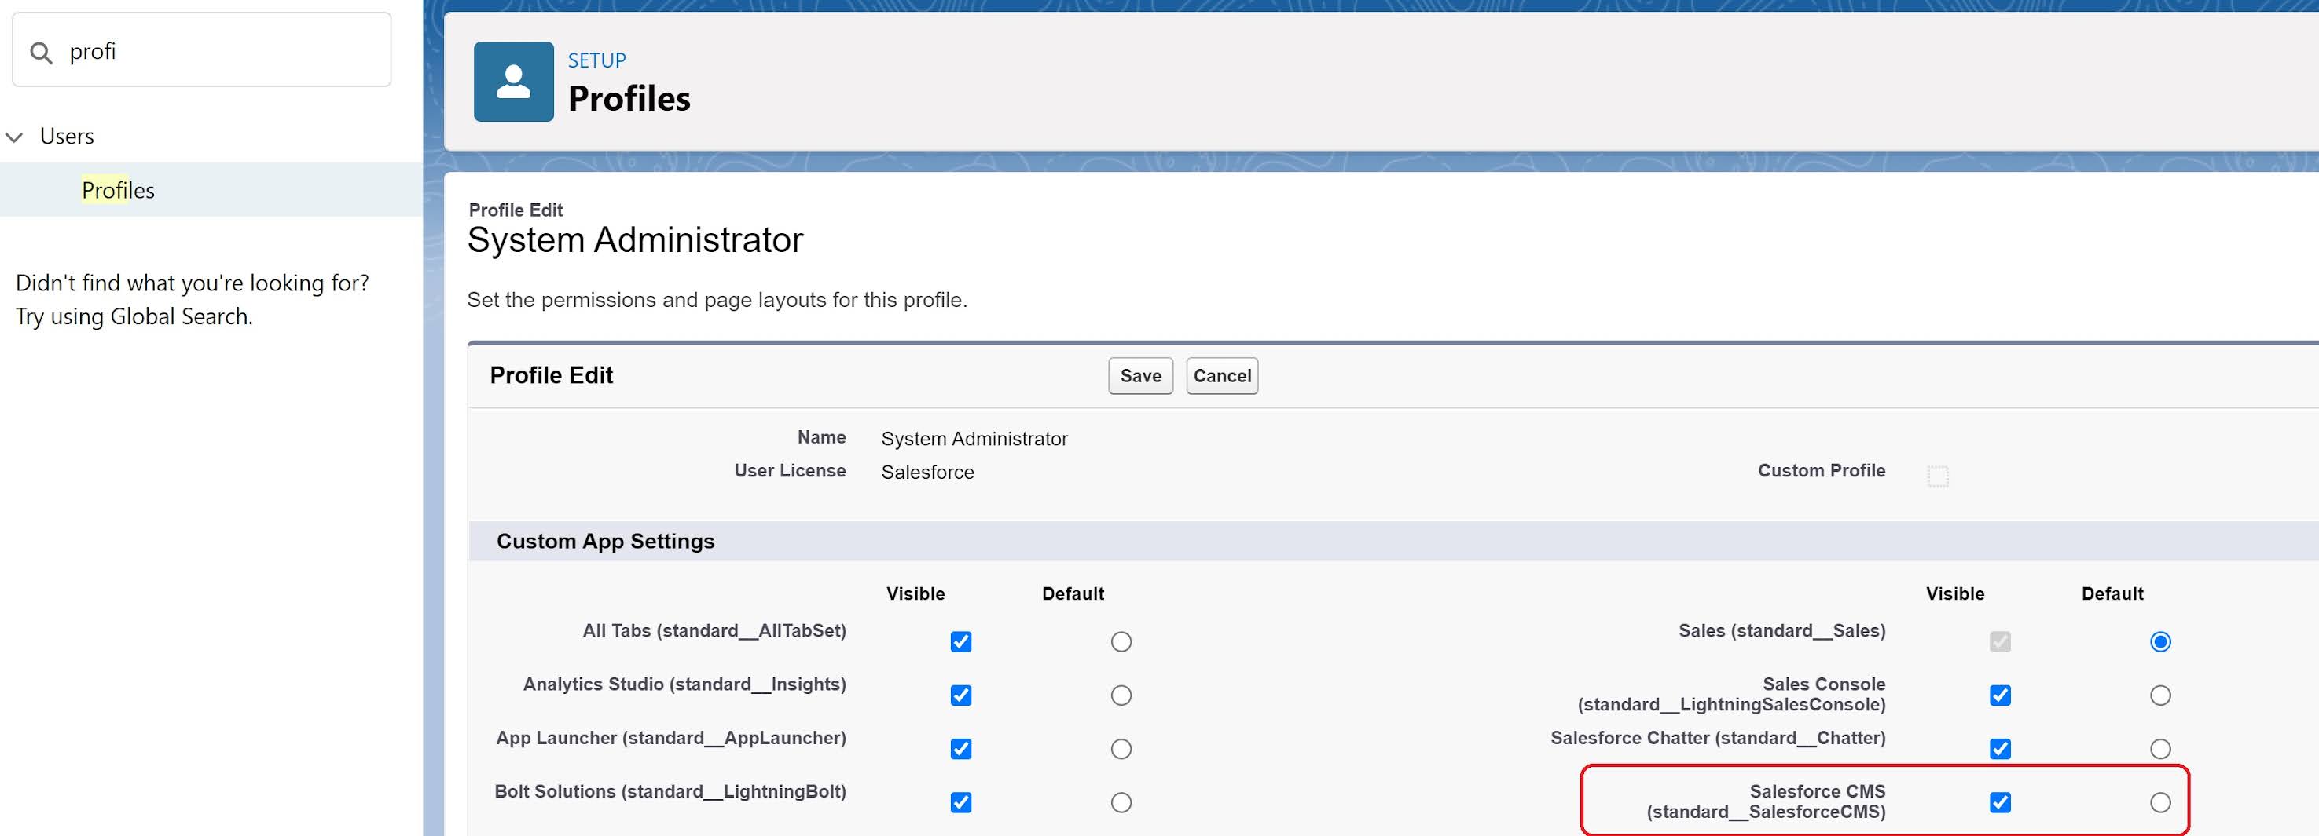Click the All Tabs (standard__AllTabSet) label
2319x836 pixels.
point(714,631)
